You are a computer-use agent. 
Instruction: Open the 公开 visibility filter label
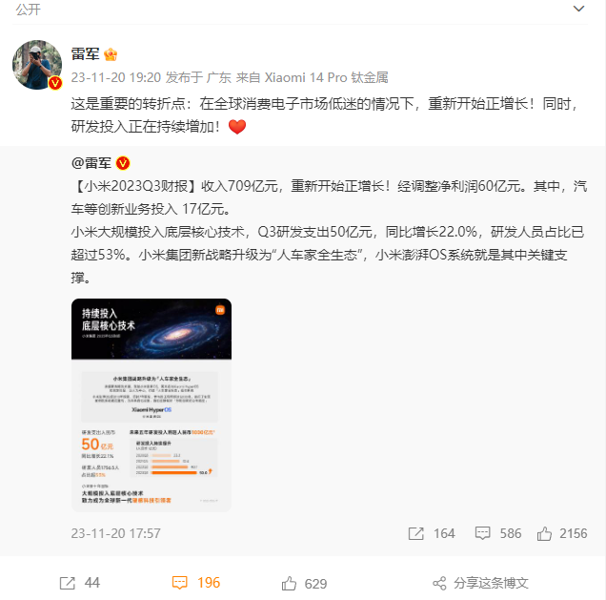click(28, 10)
